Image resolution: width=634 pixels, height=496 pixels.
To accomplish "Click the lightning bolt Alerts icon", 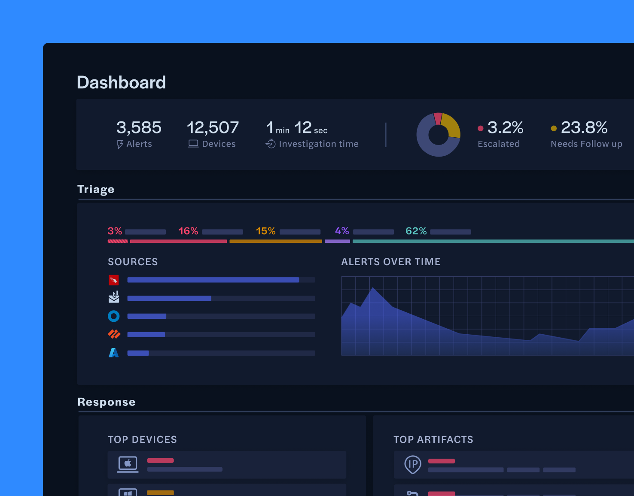I will (120, 145).
